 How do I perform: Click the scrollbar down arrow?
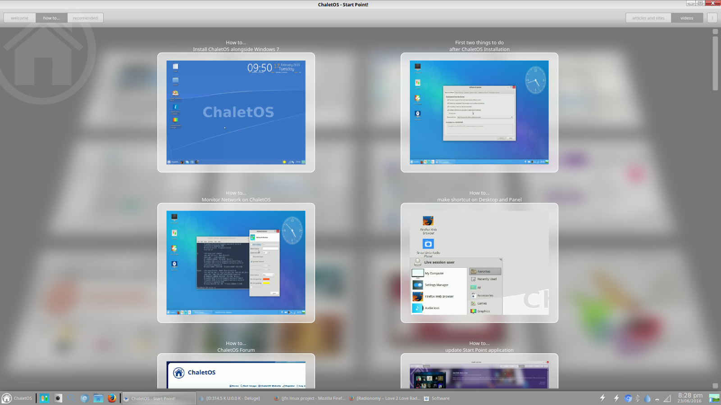[x=715, y=386]
